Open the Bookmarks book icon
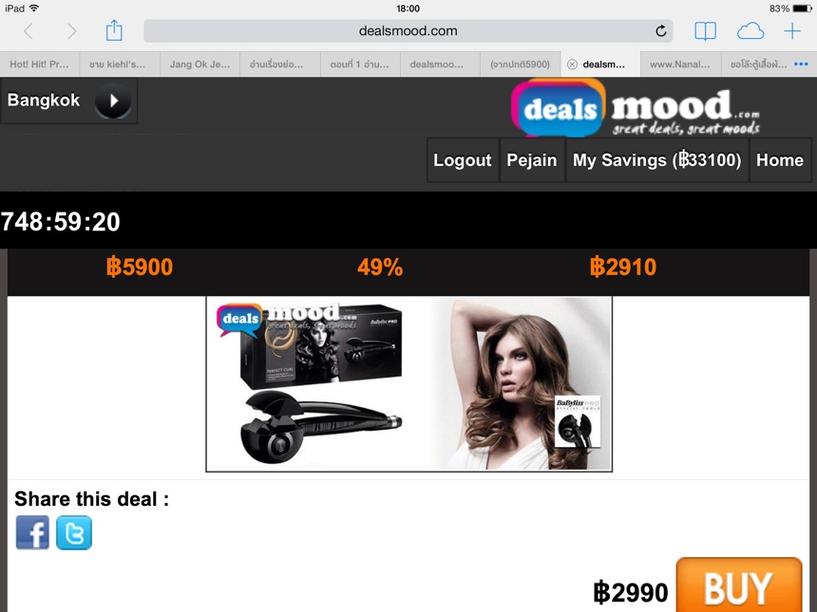The image size is (817, 612). 706,31
